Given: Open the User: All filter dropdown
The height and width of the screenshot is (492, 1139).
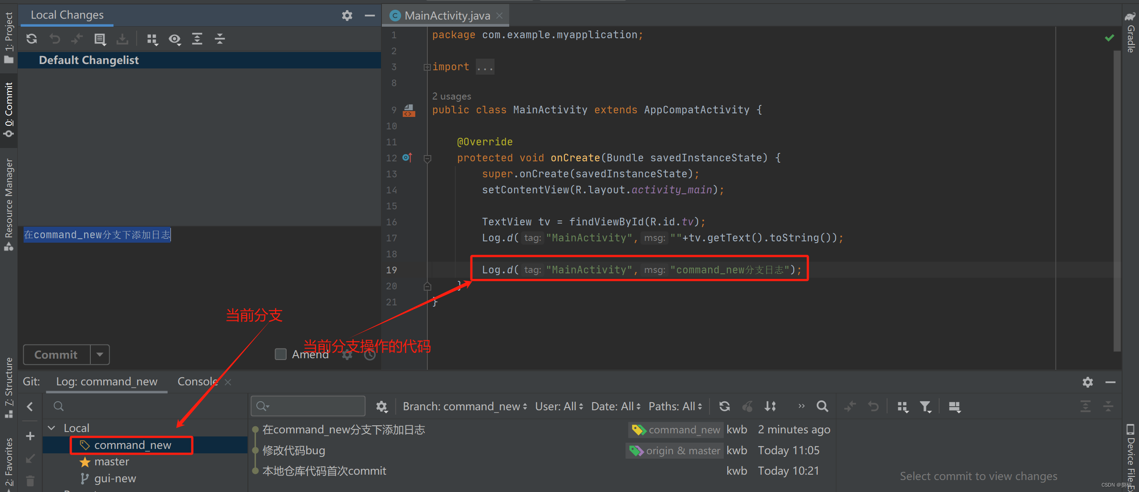Looking at the screenshot, I should tap(559, 406).
